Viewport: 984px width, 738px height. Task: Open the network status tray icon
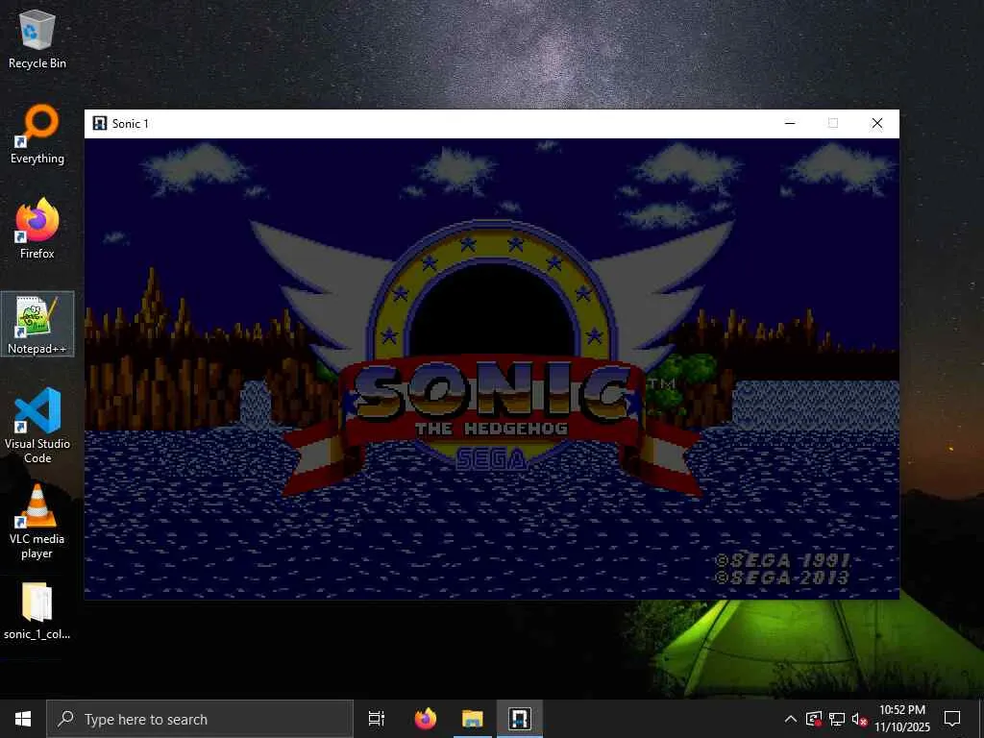pyautogui.click(x=837, y=719)
